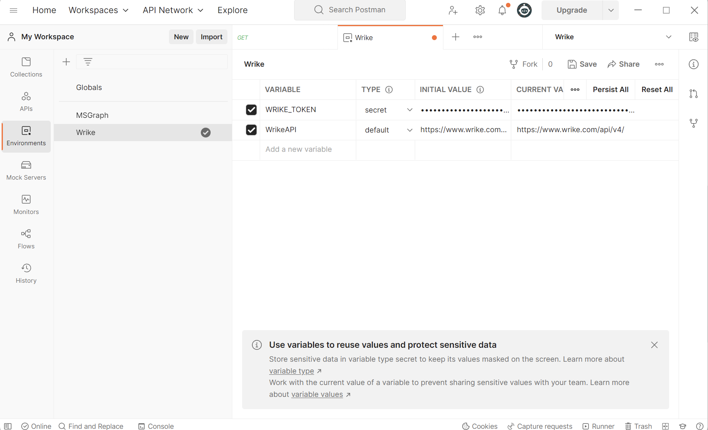Image resolution: width=708 pixels, height=430 pixels.
Task: Open the two-pane view icon in status bar
Action: coord(665,426)
